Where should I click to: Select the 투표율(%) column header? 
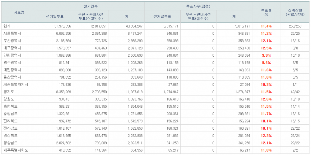pyautogui.click(x=266, y=12)
